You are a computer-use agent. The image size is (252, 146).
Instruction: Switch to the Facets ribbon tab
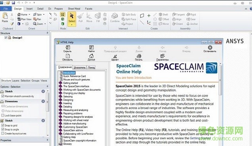[x=89, y=9]
